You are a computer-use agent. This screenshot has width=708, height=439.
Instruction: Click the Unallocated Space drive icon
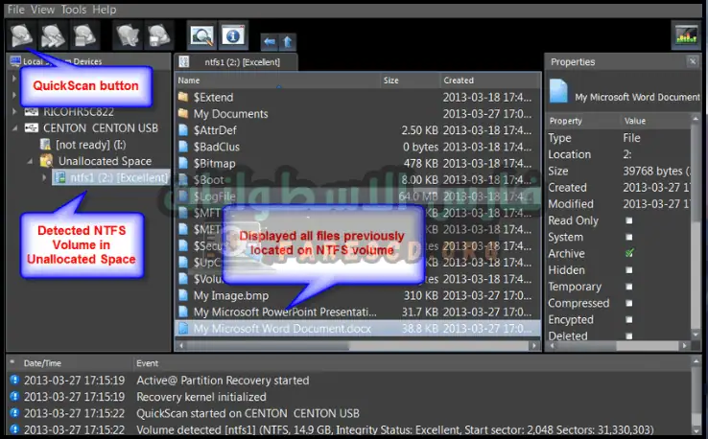coord(46,161)
